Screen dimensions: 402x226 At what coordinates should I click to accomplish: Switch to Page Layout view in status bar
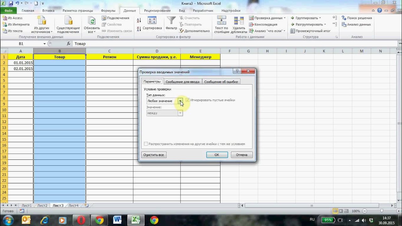(x=341, y=211)
